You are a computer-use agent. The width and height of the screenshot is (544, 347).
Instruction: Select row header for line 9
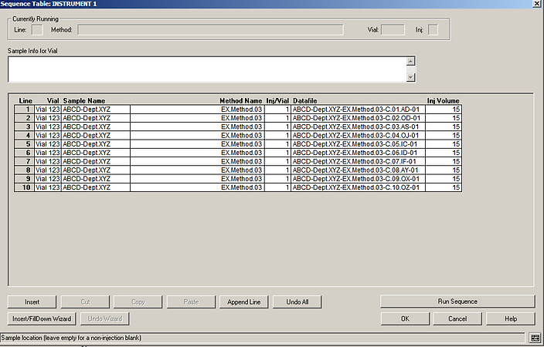(x=24, y=179)
